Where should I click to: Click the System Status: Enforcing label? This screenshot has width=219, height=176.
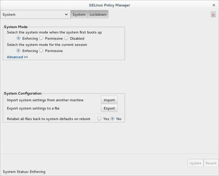(x=24, y=172)
